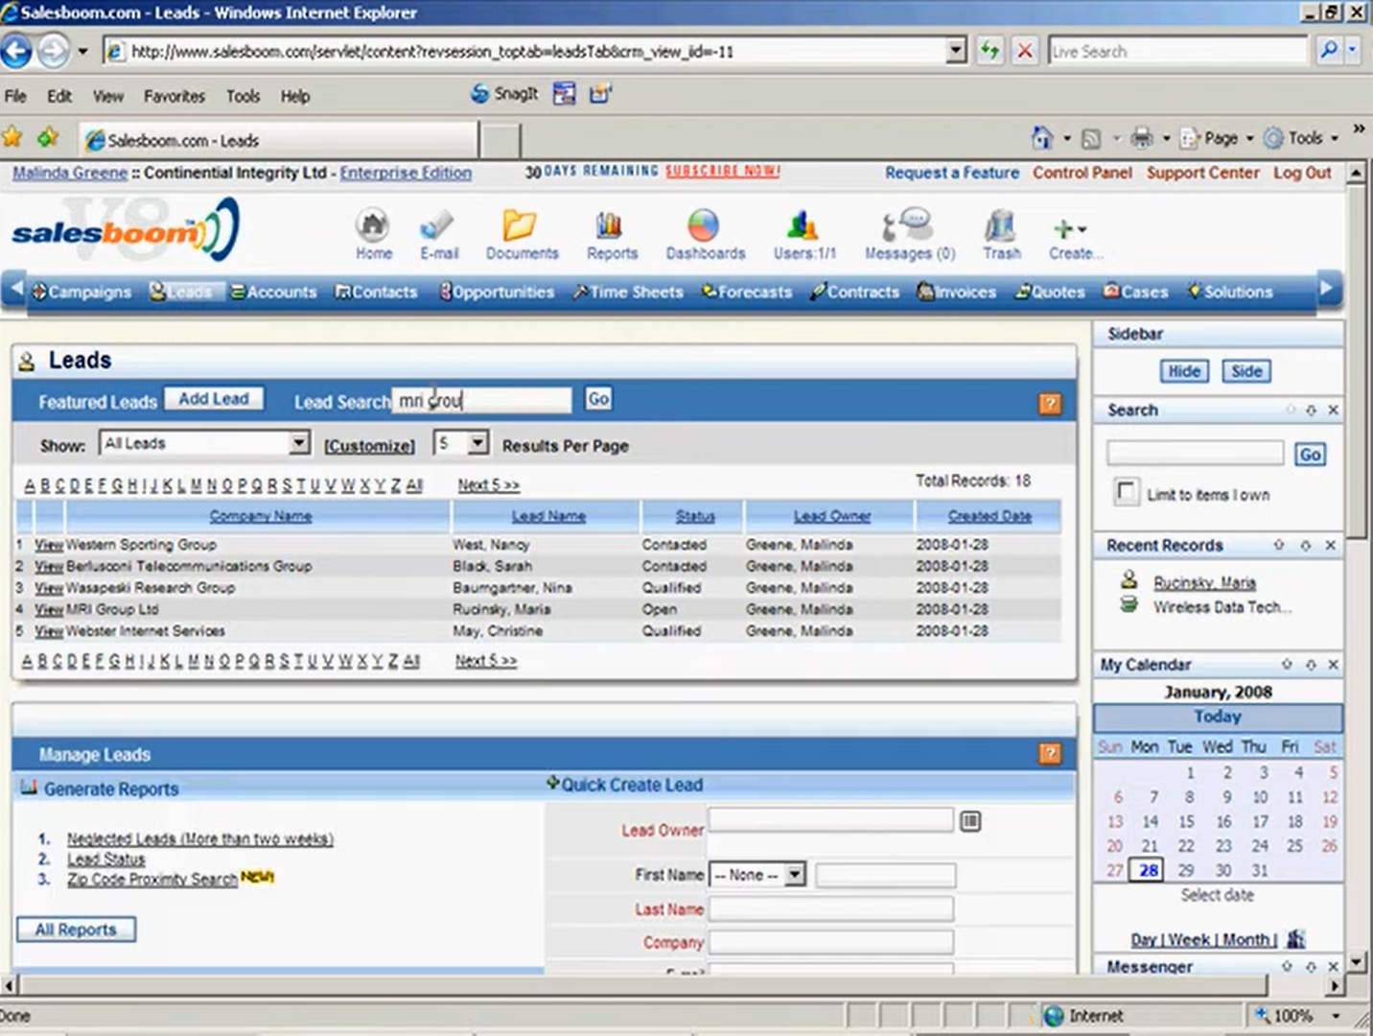Click the IE Back arrow button

[16, 51]
